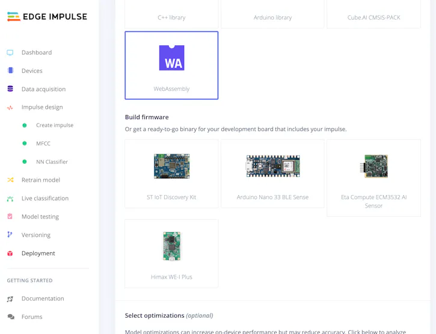The height and width of the screenshot is (334, 436).
Task: Go to Retrain model
Action: [41, 180]
